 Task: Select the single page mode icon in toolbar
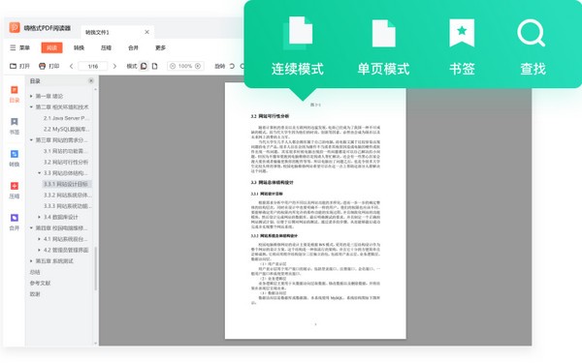pos(155,66)
